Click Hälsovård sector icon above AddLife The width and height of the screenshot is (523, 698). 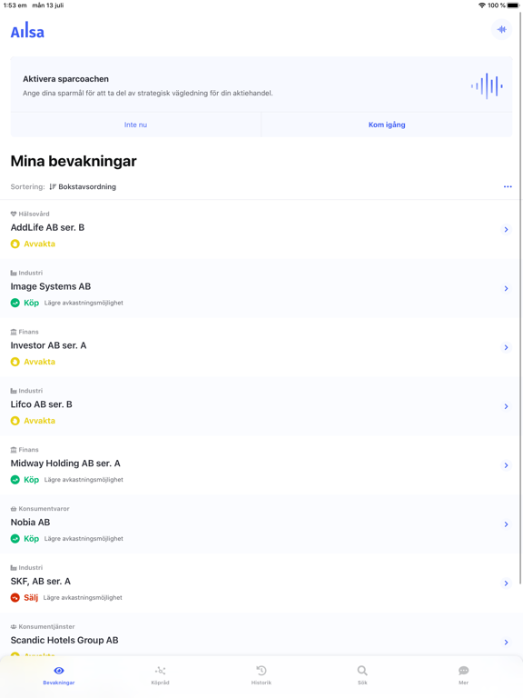coord(14,214)
